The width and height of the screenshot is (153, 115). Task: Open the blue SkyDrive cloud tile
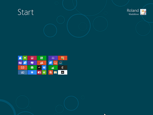(x=50, y=63)
